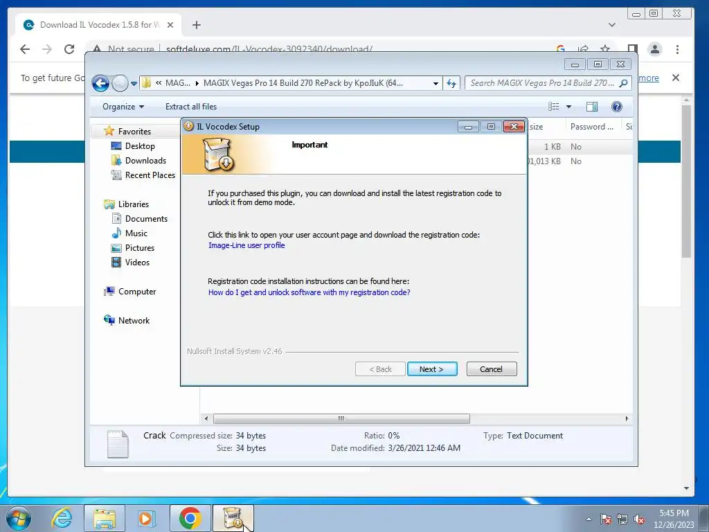The image size is (709, 532).
Task: Click Next in IL Vocodex Setup
Action: [432, 369]
